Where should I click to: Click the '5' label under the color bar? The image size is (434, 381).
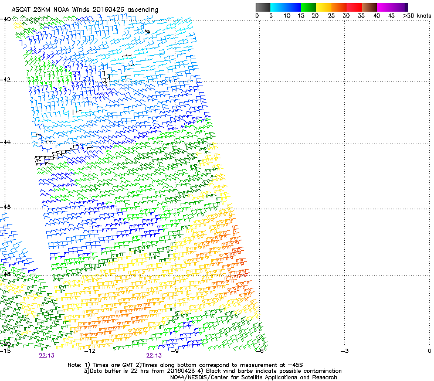pos(271,16)
